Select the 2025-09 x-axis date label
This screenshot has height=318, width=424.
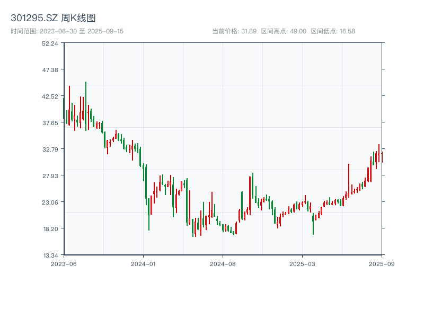point(382,263)
